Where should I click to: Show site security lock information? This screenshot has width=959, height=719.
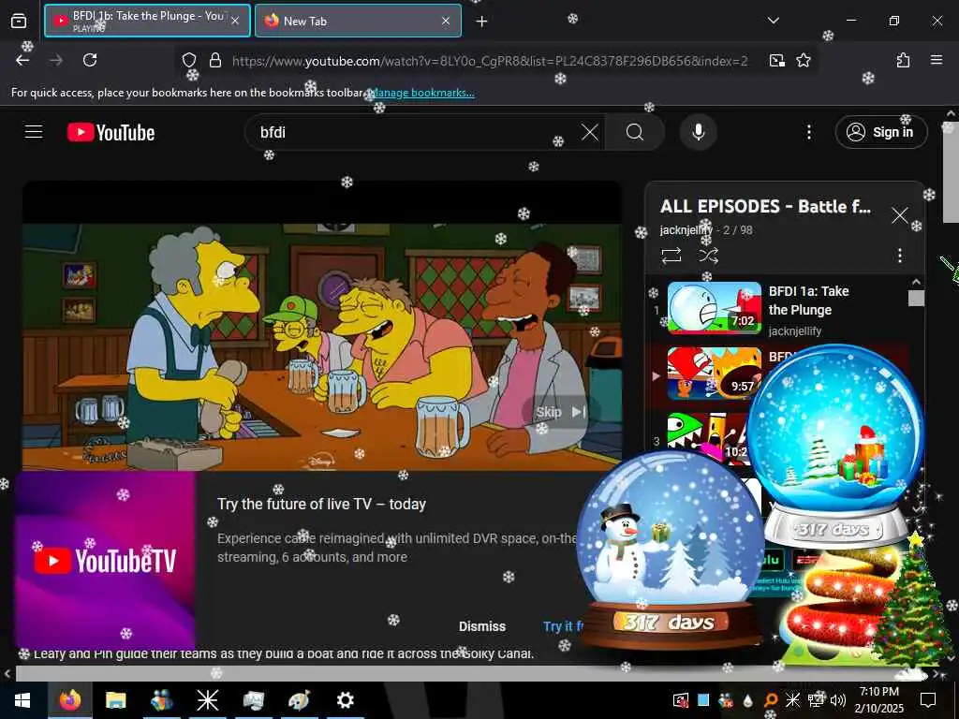coord(215,60)
